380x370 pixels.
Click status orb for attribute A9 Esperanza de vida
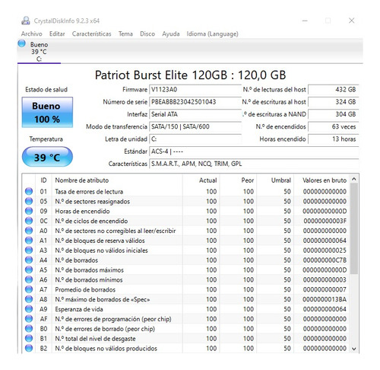pos(29,309)
